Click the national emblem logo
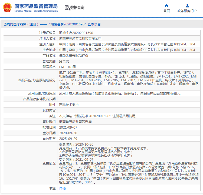The width and height of the screenshot is (203, 195). [7, 8]
